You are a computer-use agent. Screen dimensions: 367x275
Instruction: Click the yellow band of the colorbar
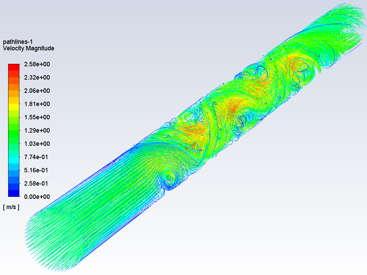pyautogui.click(x=14, y=107)
